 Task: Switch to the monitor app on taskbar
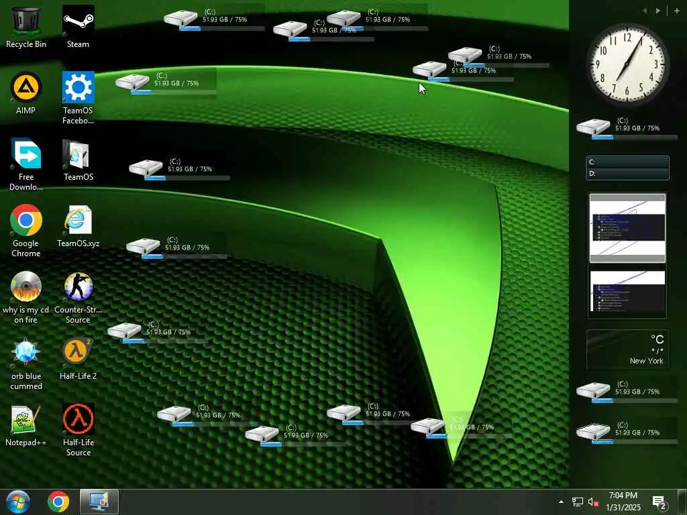pos(99,502)
